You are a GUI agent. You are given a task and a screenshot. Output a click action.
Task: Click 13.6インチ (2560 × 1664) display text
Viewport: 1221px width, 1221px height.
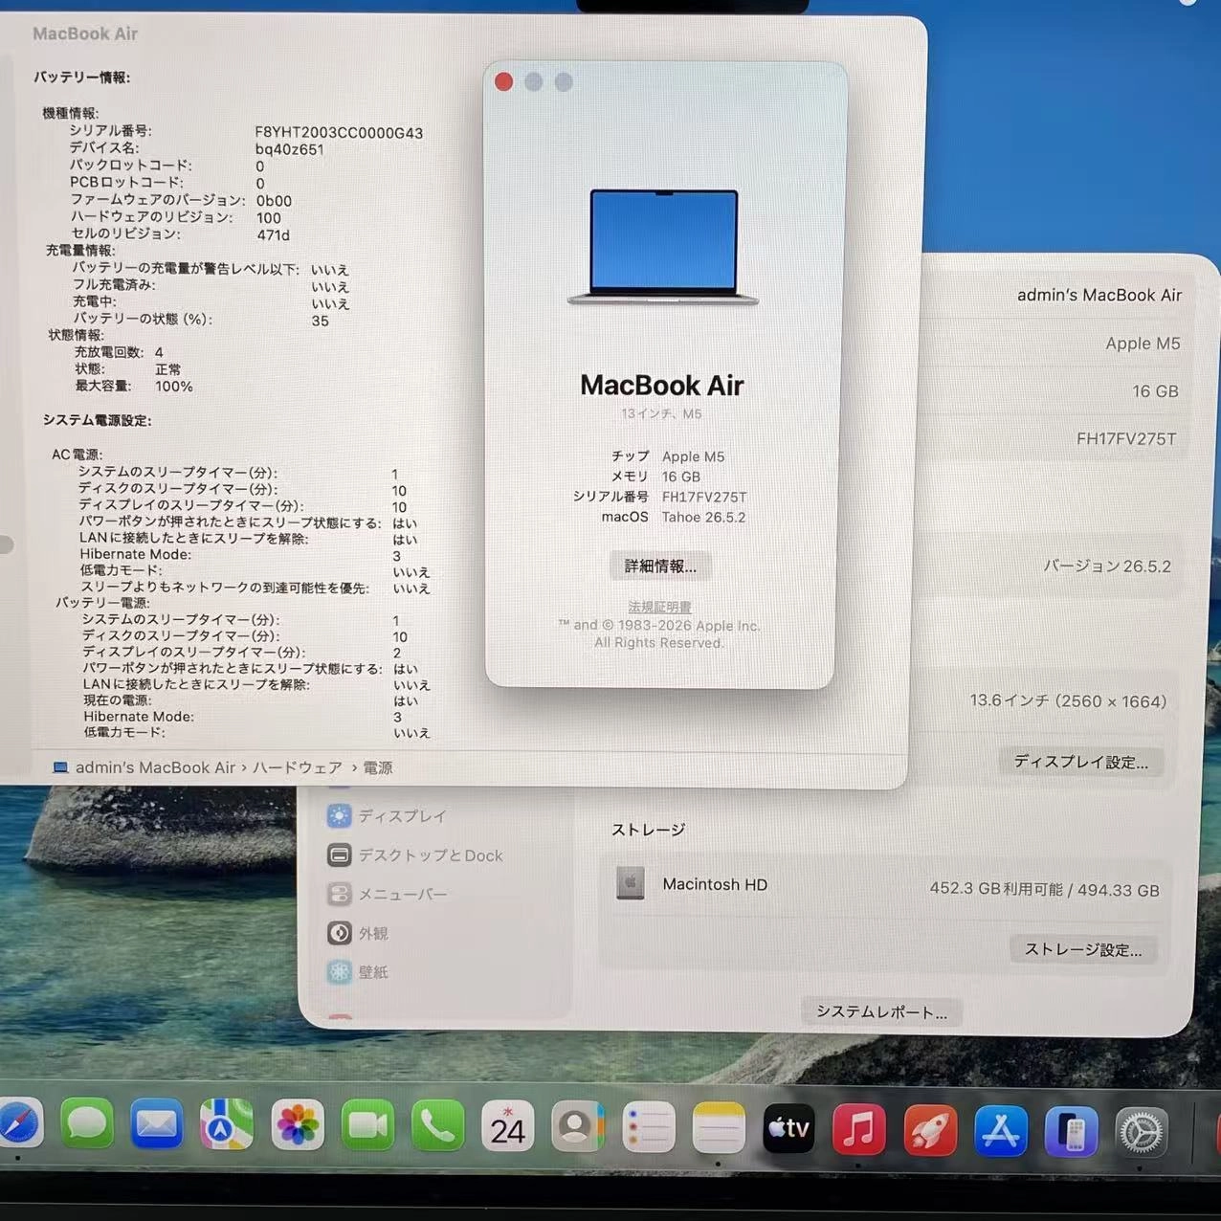(1068, 700)
